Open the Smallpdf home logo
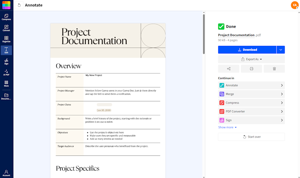 tap(6, 5)
